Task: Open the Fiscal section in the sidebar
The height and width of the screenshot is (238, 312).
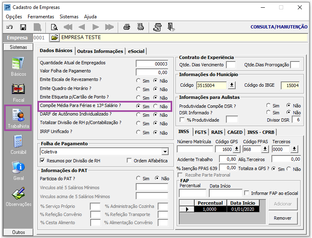Action: pyautogui.click(x=19, y=92)
